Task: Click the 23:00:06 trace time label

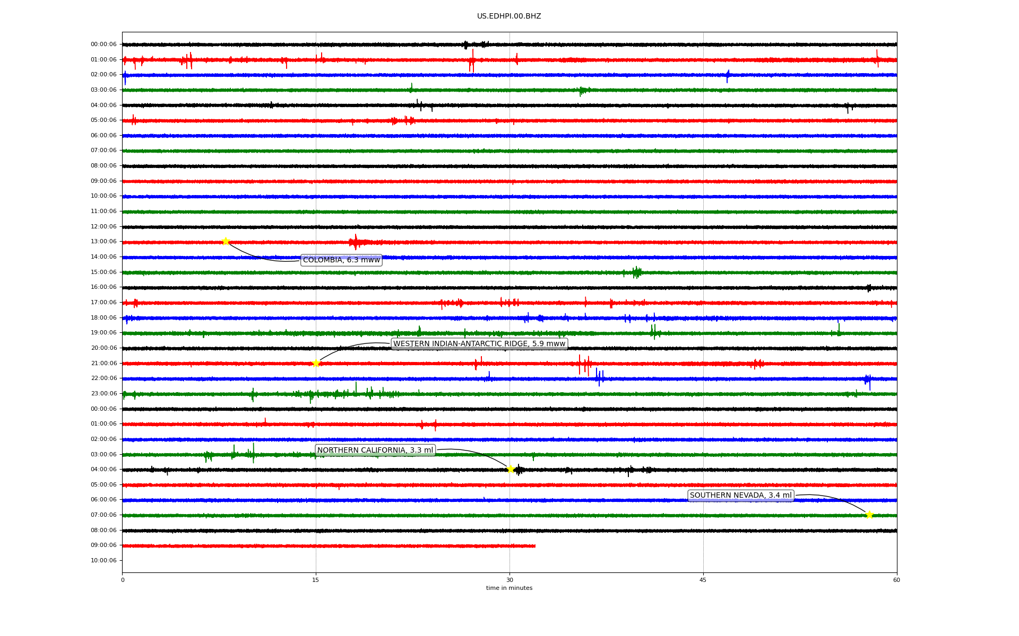Action: tap(103, 394)
